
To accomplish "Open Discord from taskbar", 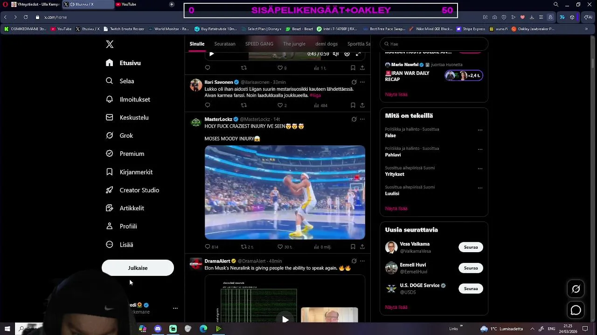I will 158,329.
